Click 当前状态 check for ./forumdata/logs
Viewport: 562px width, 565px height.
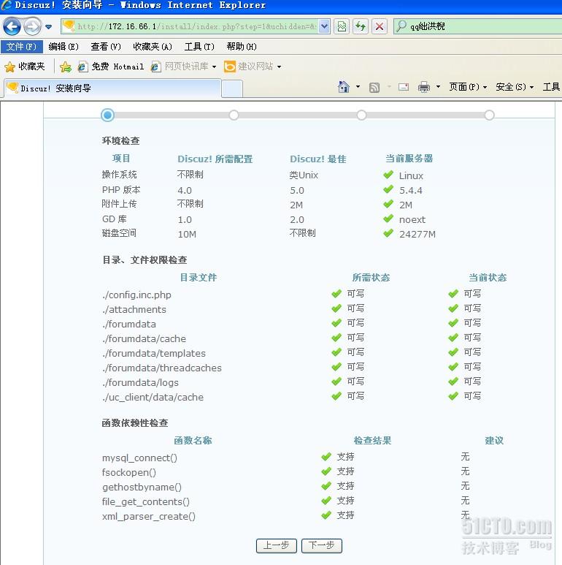(453, 382)
